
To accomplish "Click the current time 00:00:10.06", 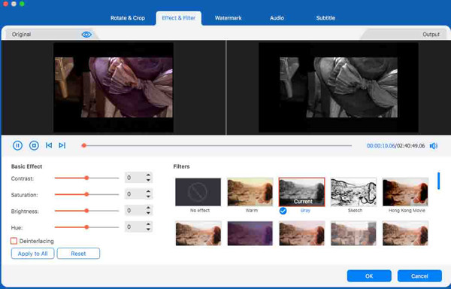I will (x=381, y=146).
